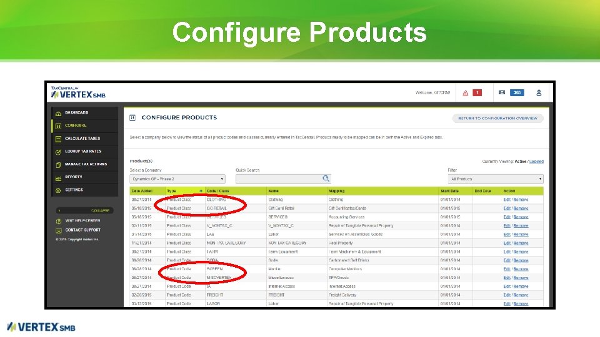The height and width of the screenshot is (337, 600).
Task: Remove the GC RETAIL product row
Action: [x=521, y=208]
